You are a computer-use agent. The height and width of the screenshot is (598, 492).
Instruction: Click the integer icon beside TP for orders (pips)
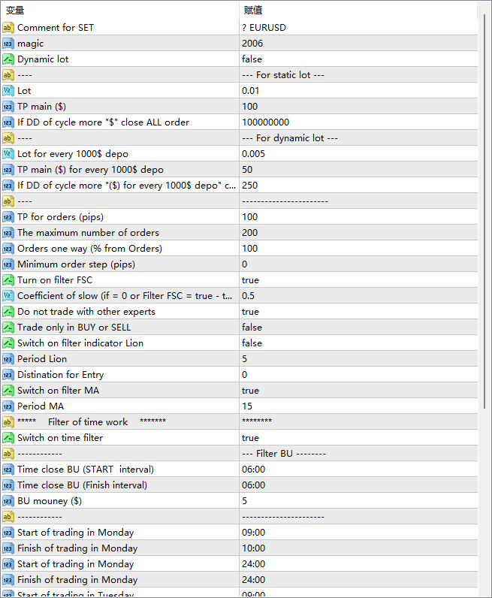[x=8, y=217]
